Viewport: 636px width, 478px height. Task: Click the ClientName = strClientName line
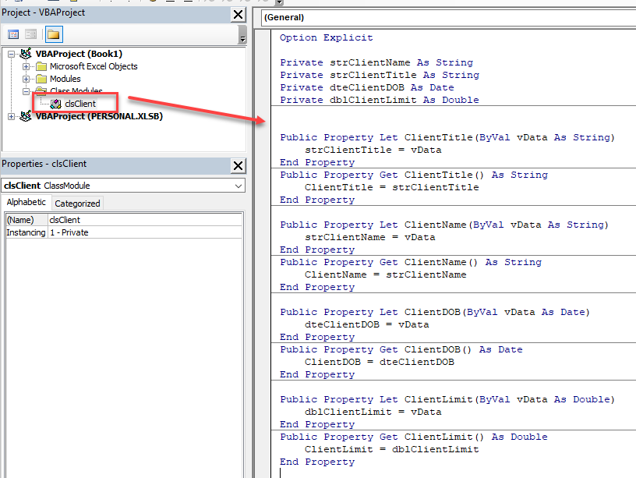point(385,274)
